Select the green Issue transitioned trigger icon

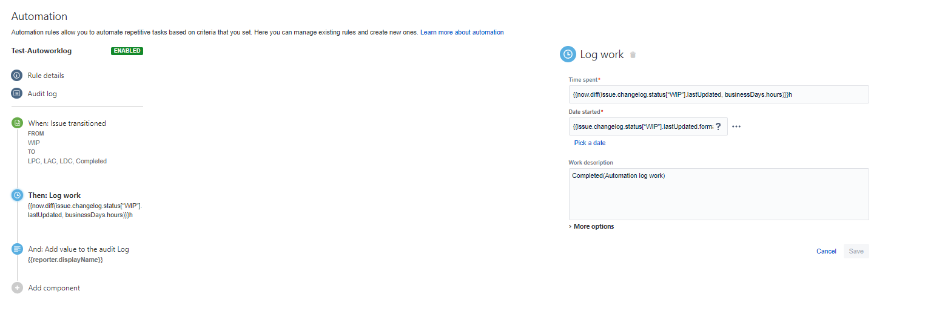pyautogui.click(x=17, y=123)
